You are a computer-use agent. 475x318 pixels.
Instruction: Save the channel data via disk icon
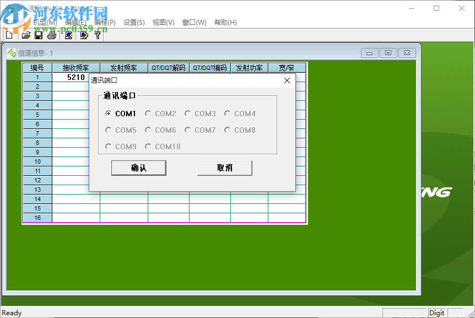[x=39, y=35]
